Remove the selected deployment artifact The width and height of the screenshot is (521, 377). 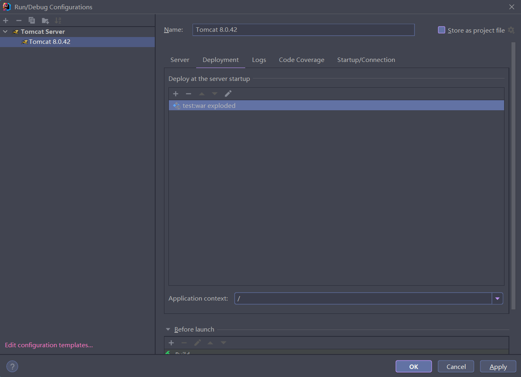pyautogui.click(x=189, y=94)
